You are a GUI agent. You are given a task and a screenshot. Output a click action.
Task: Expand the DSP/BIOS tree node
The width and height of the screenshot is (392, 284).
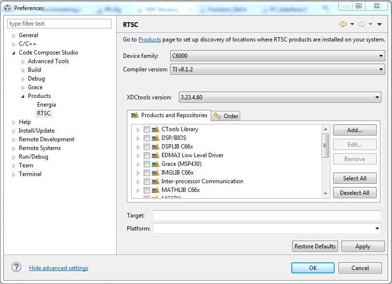coord(138,138)
